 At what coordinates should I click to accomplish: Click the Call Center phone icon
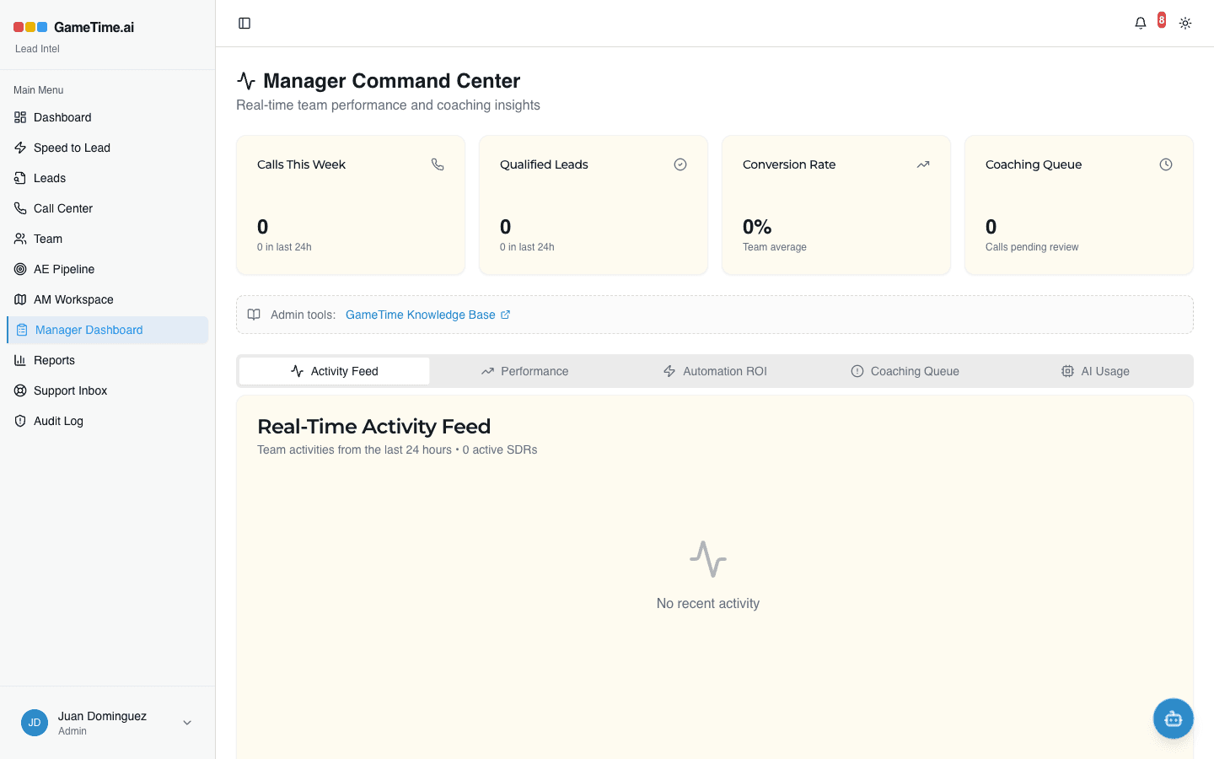pos(20,208)
